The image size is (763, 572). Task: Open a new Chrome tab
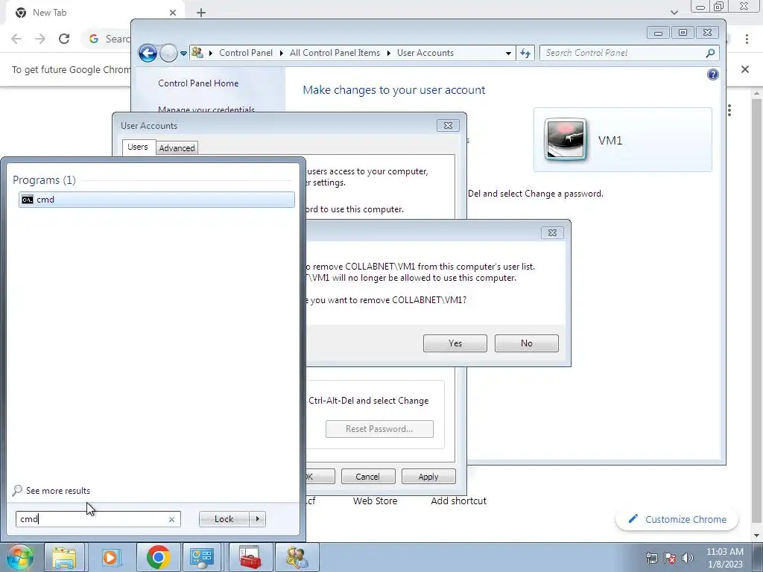click(x=201, y=13)
